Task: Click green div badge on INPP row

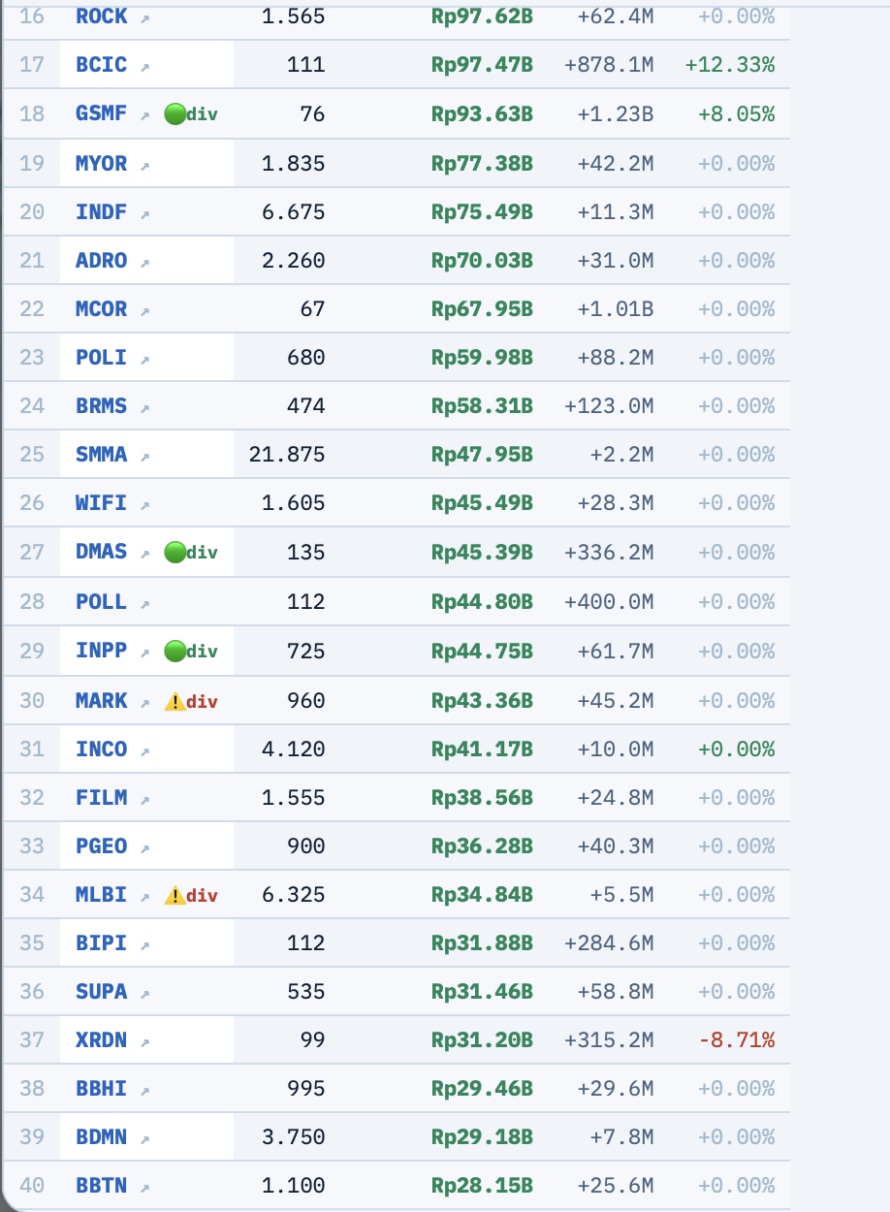Action: pyautogui.click(x=191, y=651)
